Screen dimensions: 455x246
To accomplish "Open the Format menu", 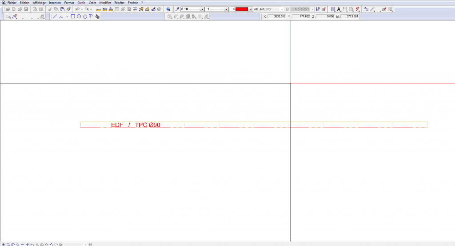I will (69, 3).
